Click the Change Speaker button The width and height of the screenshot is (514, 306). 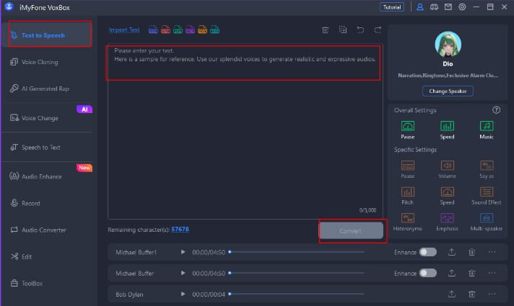click(x=448, y=91)
